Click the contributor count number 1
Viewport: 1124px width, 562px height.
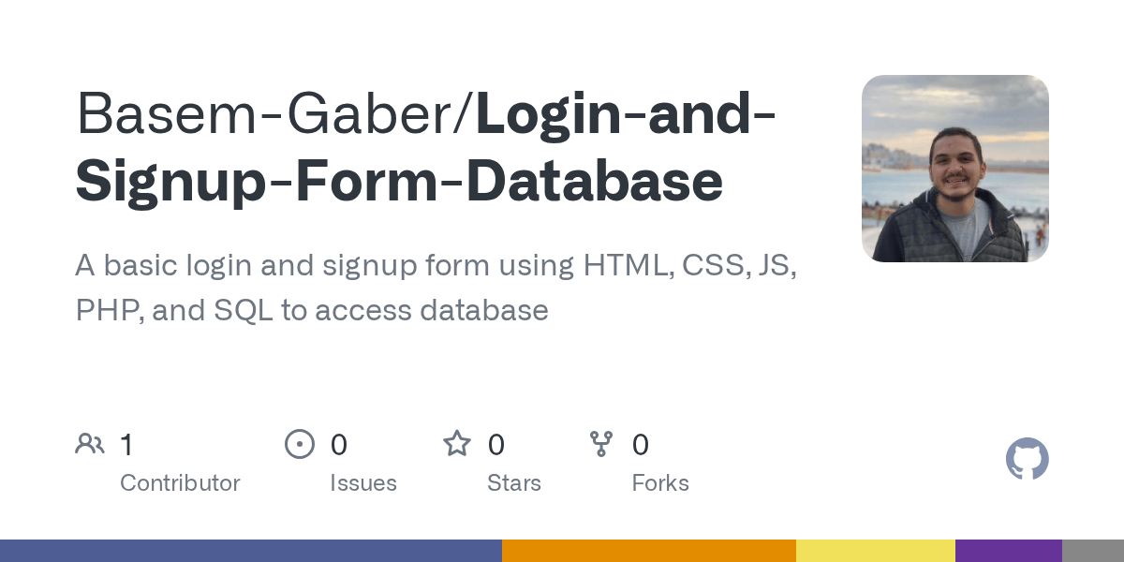tap(126, 445)
